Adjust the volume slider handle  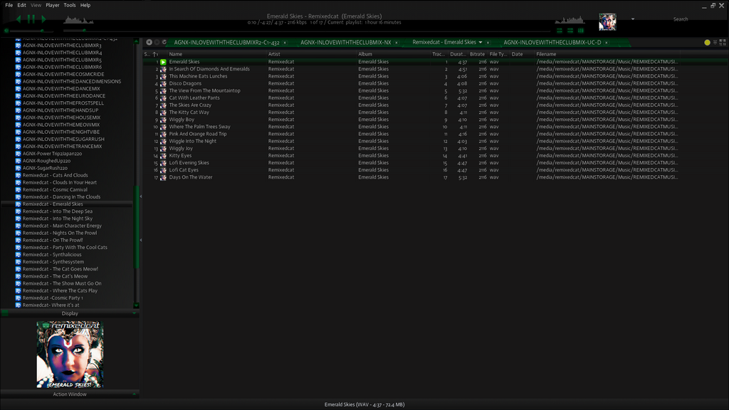click(42, 31)
